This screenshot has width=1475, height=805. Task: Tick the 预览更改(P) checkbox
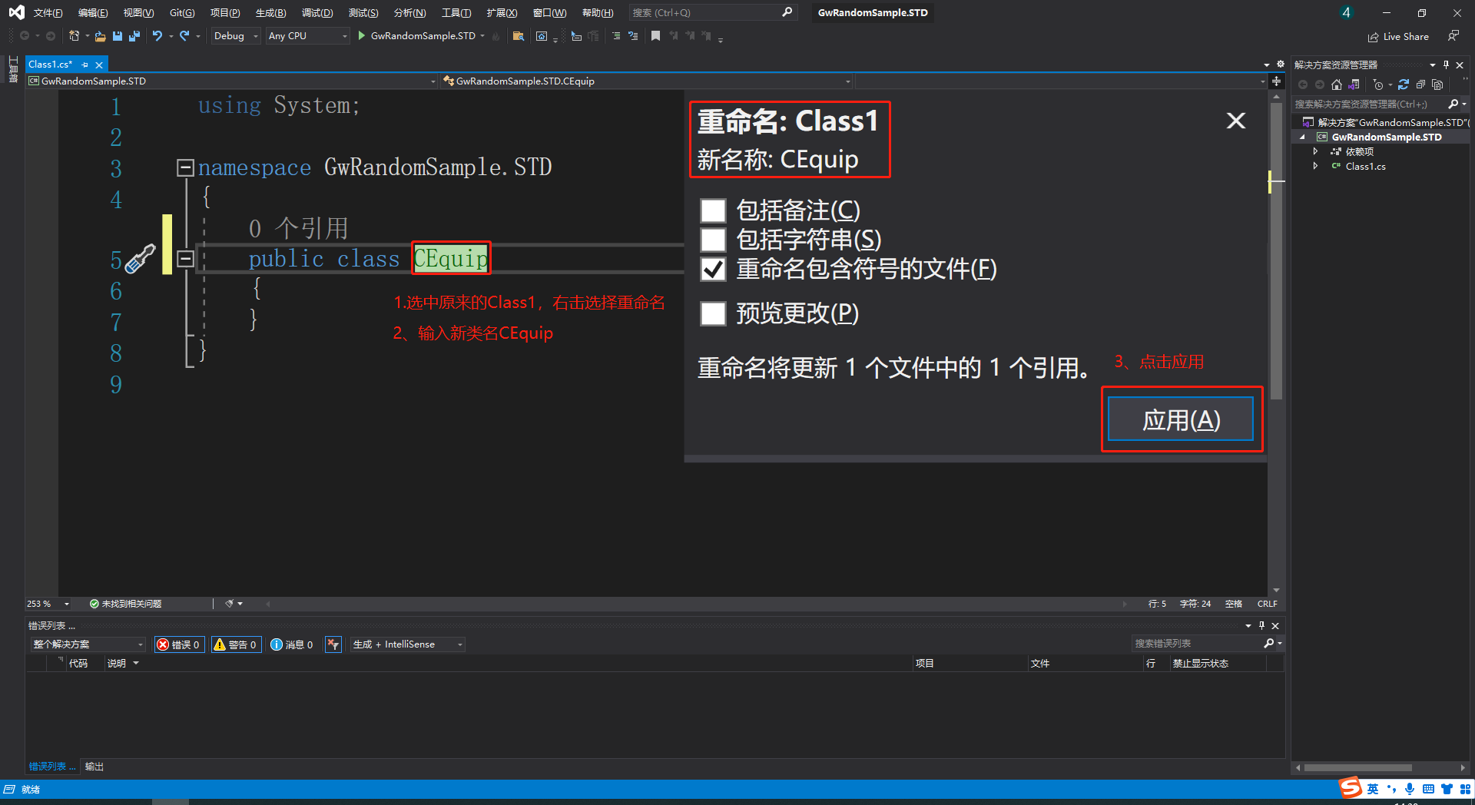713,313
